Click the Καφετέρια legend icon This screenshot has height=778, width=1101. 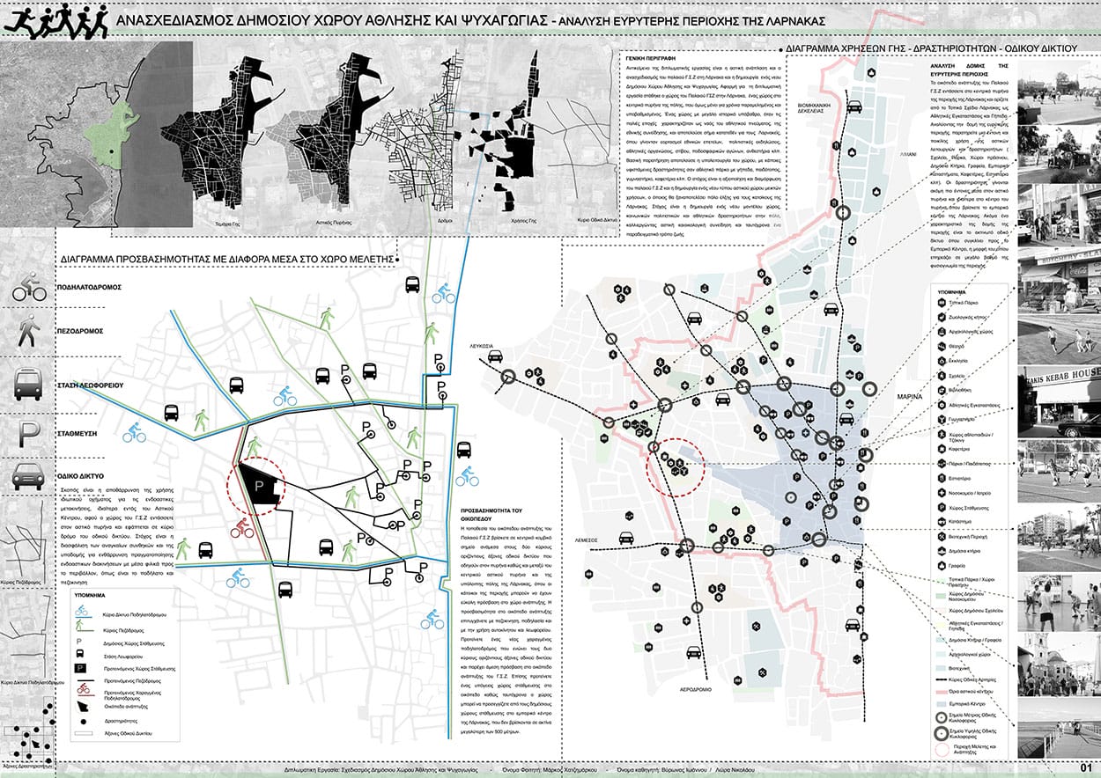point(942,450)
